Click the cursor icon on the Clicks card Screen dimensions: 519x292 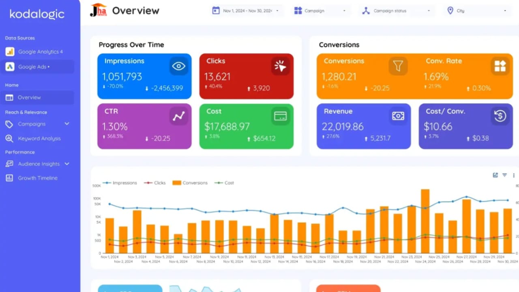281,66
